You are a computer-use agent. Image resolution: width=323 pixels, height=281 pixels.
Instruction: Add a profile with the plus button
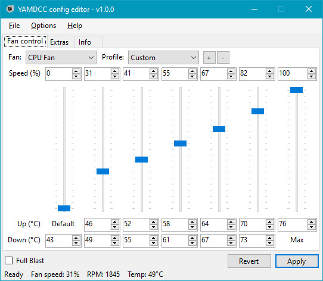[x=209, y=58]
